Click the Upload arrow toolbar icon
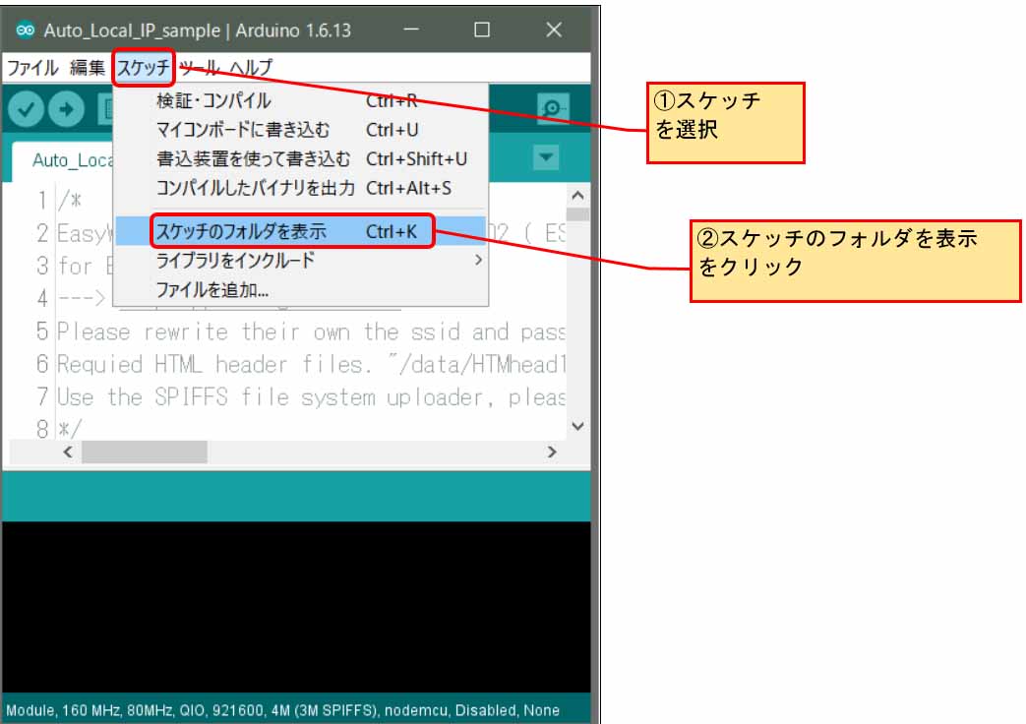Viewport: 1026px width, 724px height. point(66,109)
